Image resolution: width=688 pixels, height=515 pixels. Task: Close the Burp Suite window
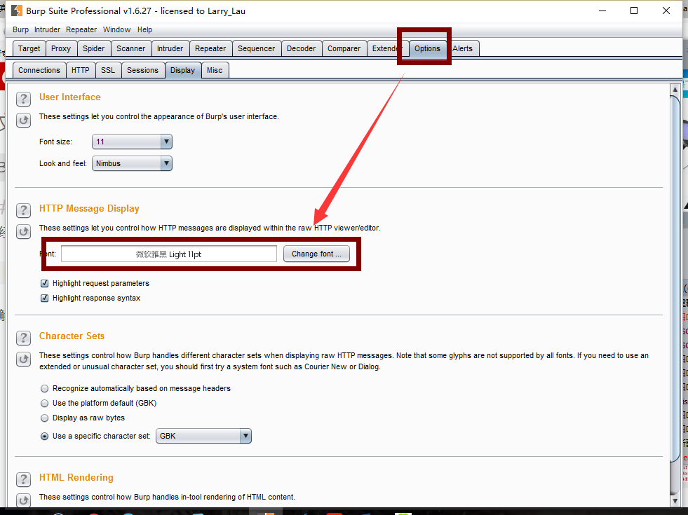coord(666,11)
